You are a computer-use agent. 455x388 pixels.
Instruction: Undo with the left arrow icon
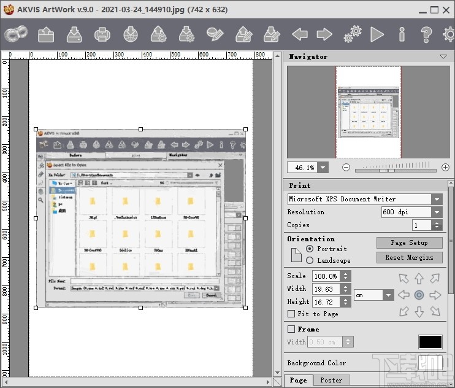[300, 34]
